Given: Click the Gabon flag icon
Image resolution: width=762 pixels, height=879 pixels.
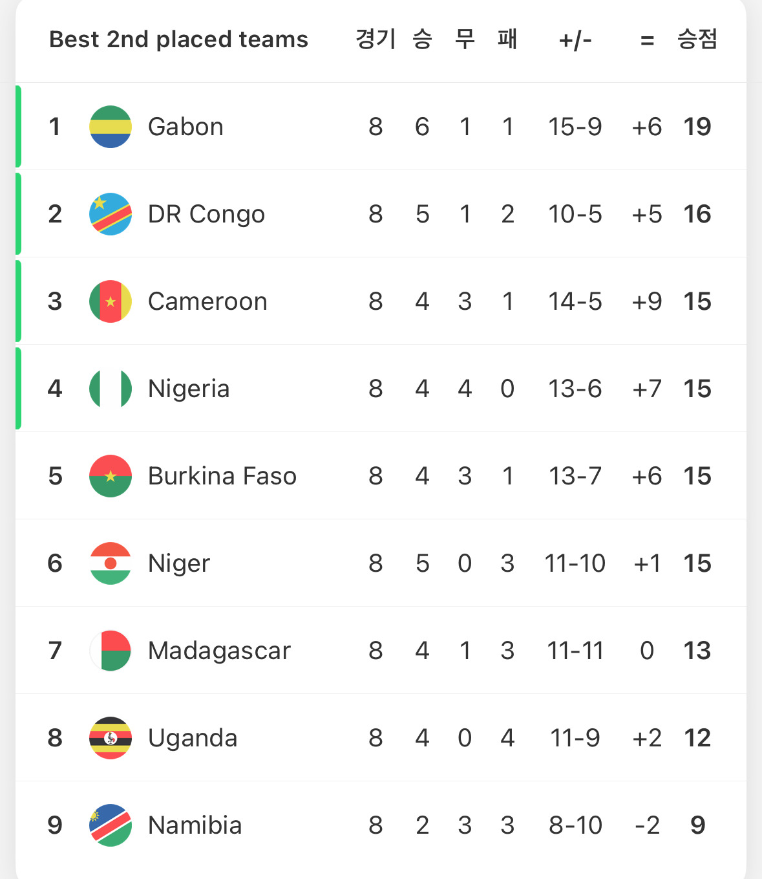Looking at the screenshot, I should 111,127.
